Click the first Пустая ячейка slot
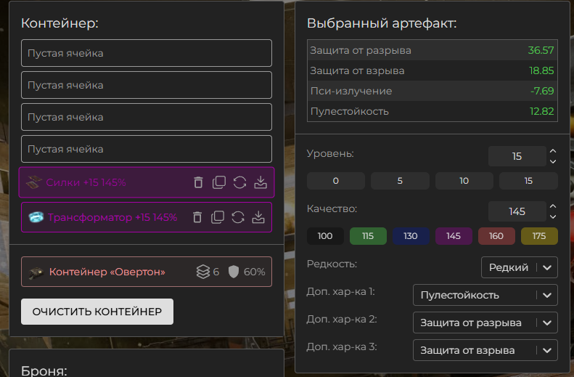This screenshot has height=377, width=574. tap(147, 53)
